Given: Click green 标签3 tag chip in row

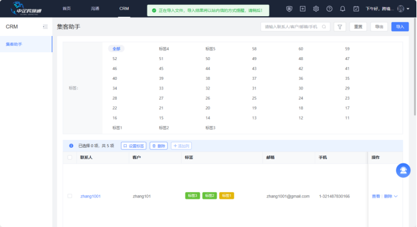Looking at the screenshot, I should [193, 196].
